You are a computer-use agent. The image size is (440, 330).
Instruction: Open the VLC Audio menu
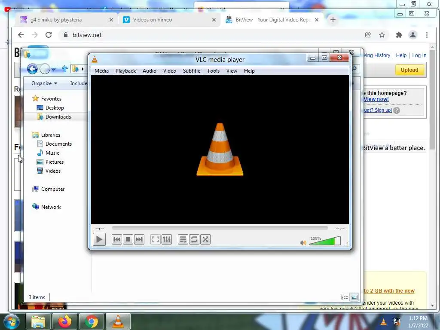tap(149, 71)
